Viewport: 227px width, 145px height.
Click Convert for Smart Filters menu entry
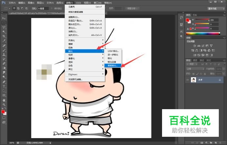[x=85, y=12]
